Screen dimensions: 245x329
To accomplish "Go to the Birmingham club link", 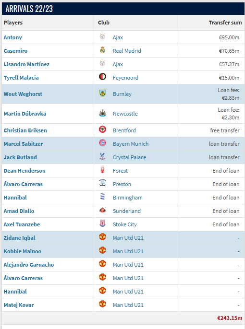I will (127, 198).
